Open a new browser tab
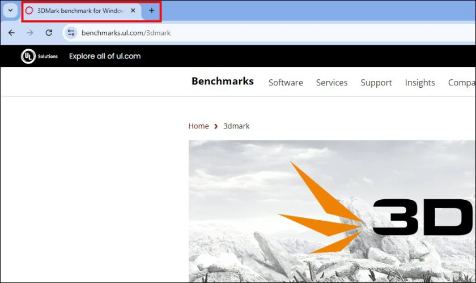Screen dimensions: 476x283 (151, 11)
